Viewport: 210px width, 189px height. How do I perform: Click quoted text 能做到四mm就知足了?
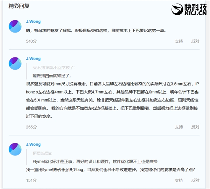pos(52,76)
